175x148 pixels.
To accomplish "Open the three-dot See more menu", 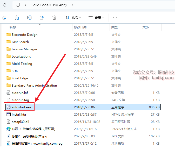I will click(x=115, y=18).
